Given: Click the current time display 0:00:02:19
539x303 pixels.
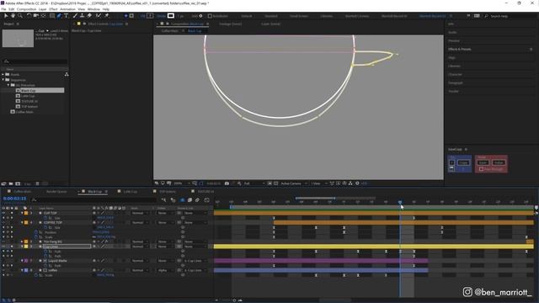Looking at the screenshot, I should (x=14, y=199).
